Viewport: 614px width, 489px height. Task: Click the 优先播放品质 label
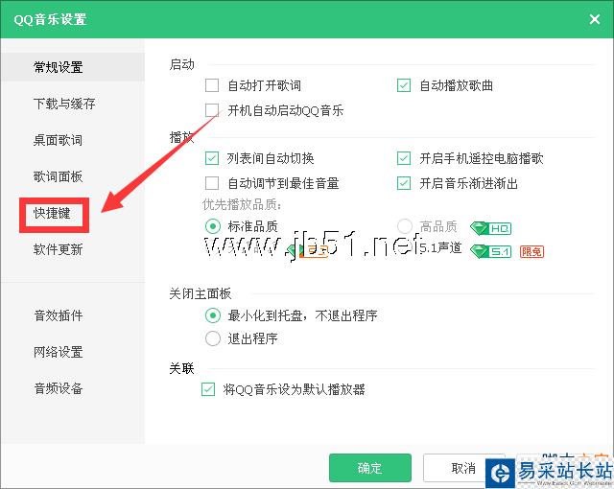pyautogui.click(x=242, y=204)
